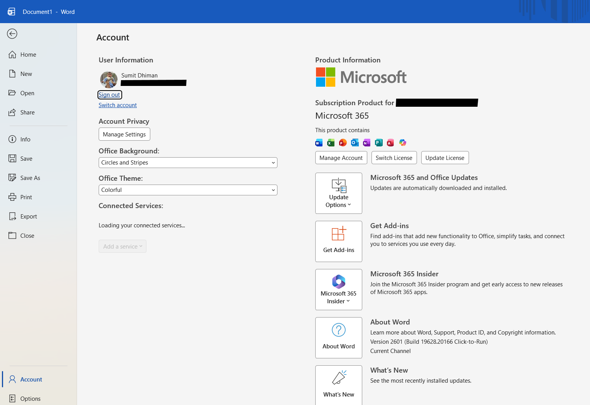Expand the Microsoft 365 Insider menu button

(339, 289)
